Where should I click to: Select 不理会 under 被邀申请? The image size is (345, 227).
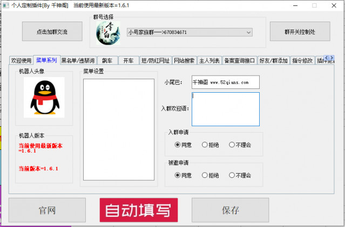(240, 175)
